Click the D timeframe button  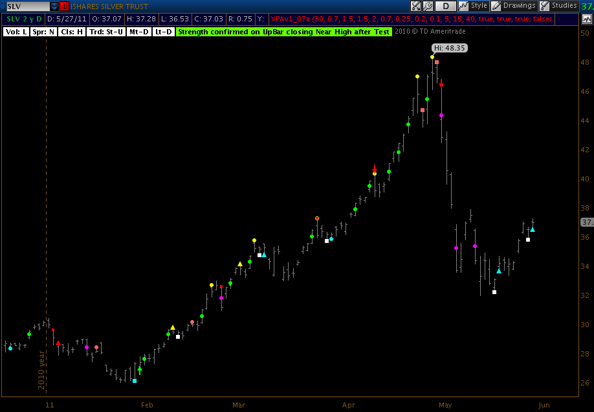pos(445,6)
